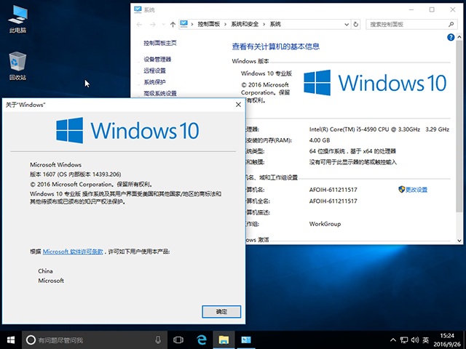This screenshot has width=466, height=349.
Task: Open 远程设置 in the sidebar
Action: tap(154, 71)
